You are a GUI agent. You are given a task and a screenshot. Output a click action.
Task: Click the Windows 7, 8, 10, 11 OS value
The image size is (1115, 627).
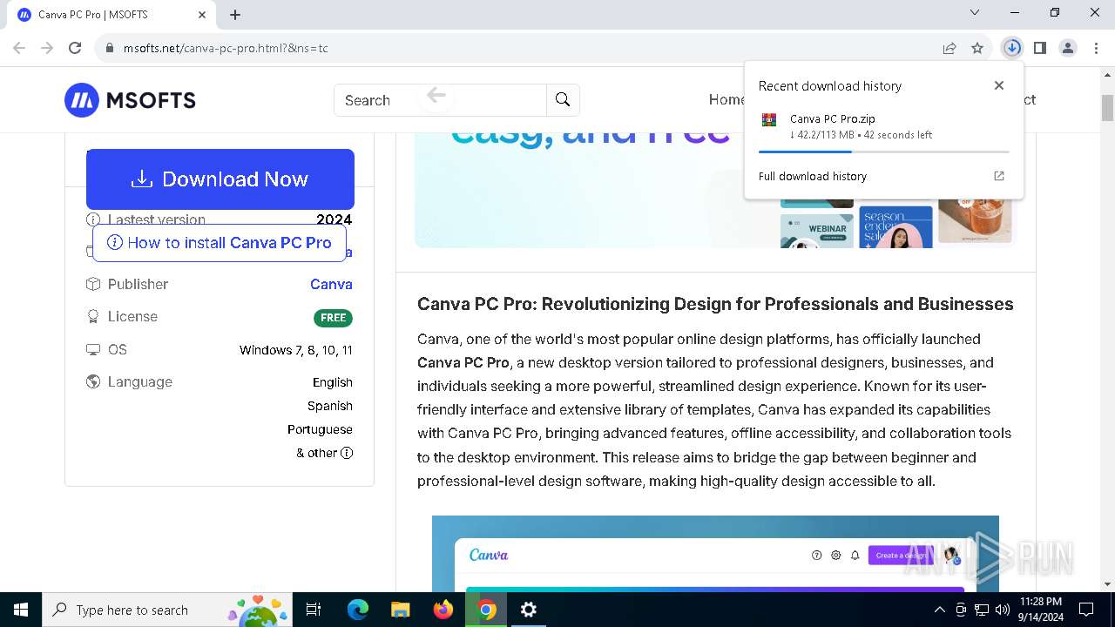[296, 350]
